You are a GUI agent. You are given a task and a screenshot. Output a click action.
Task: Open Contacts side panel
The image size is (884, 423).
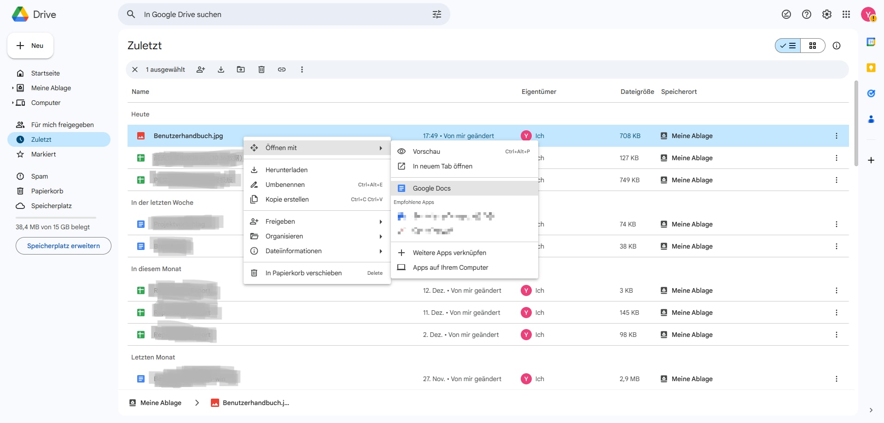(x=871, y=119)
